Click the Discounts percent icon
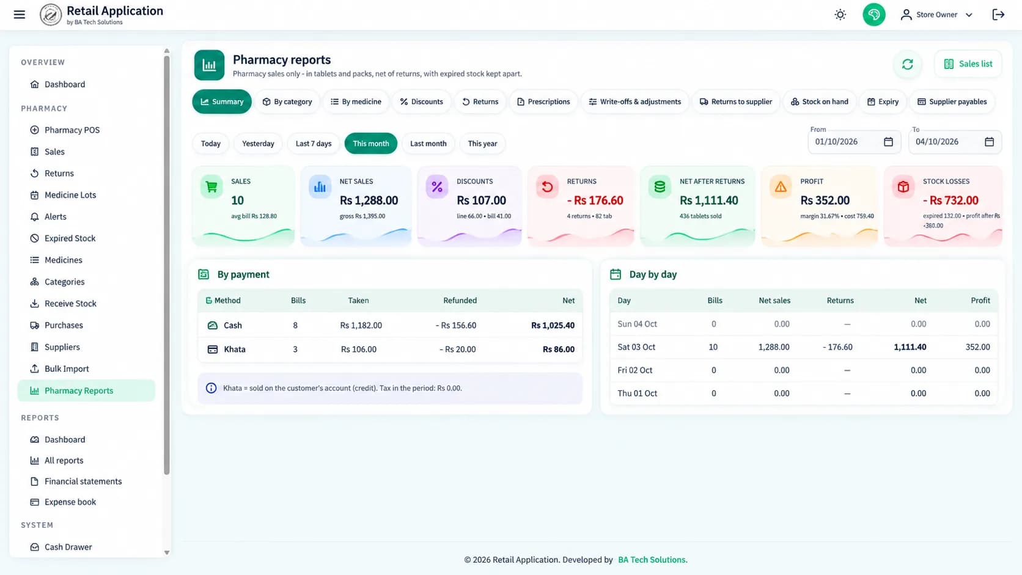 pos(437,187)
